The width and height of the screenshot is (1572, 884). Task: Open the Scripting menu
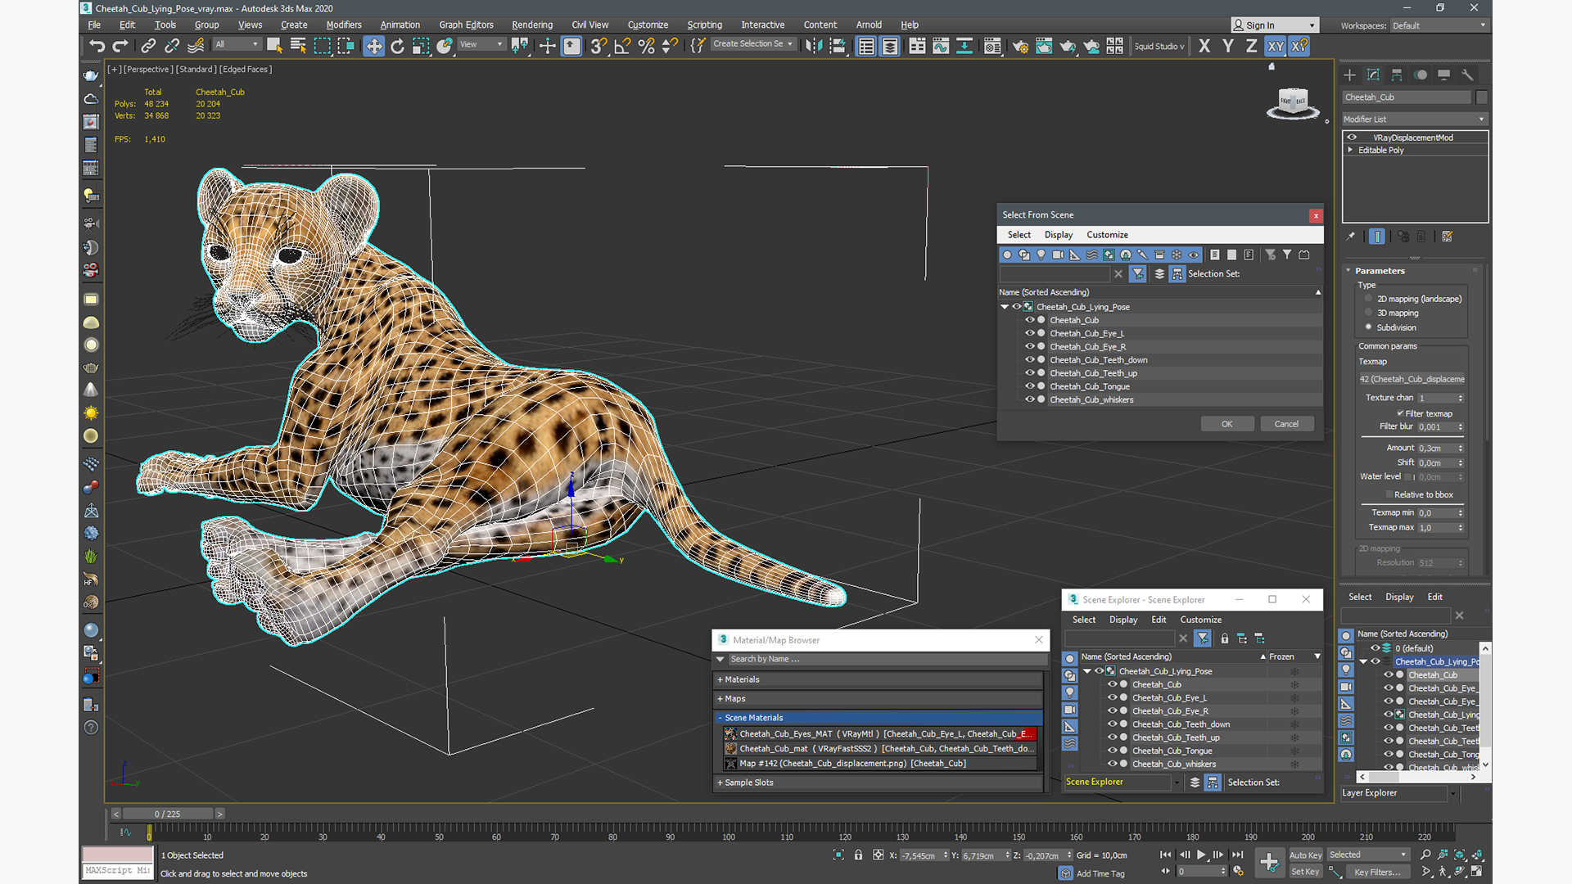pos(704,25)
